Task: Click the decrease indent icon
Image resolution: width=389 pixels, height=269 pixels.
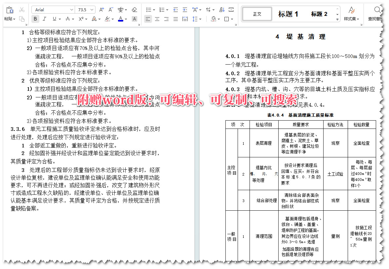Action: click(x=175, y=10)
